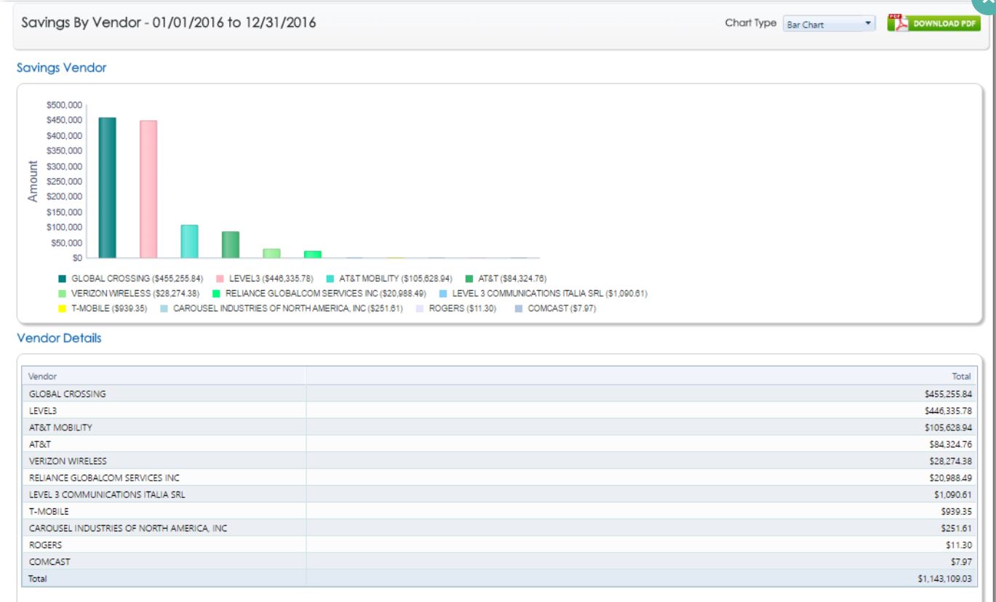Select AT&T vendor table row

[x=498, y=444]
